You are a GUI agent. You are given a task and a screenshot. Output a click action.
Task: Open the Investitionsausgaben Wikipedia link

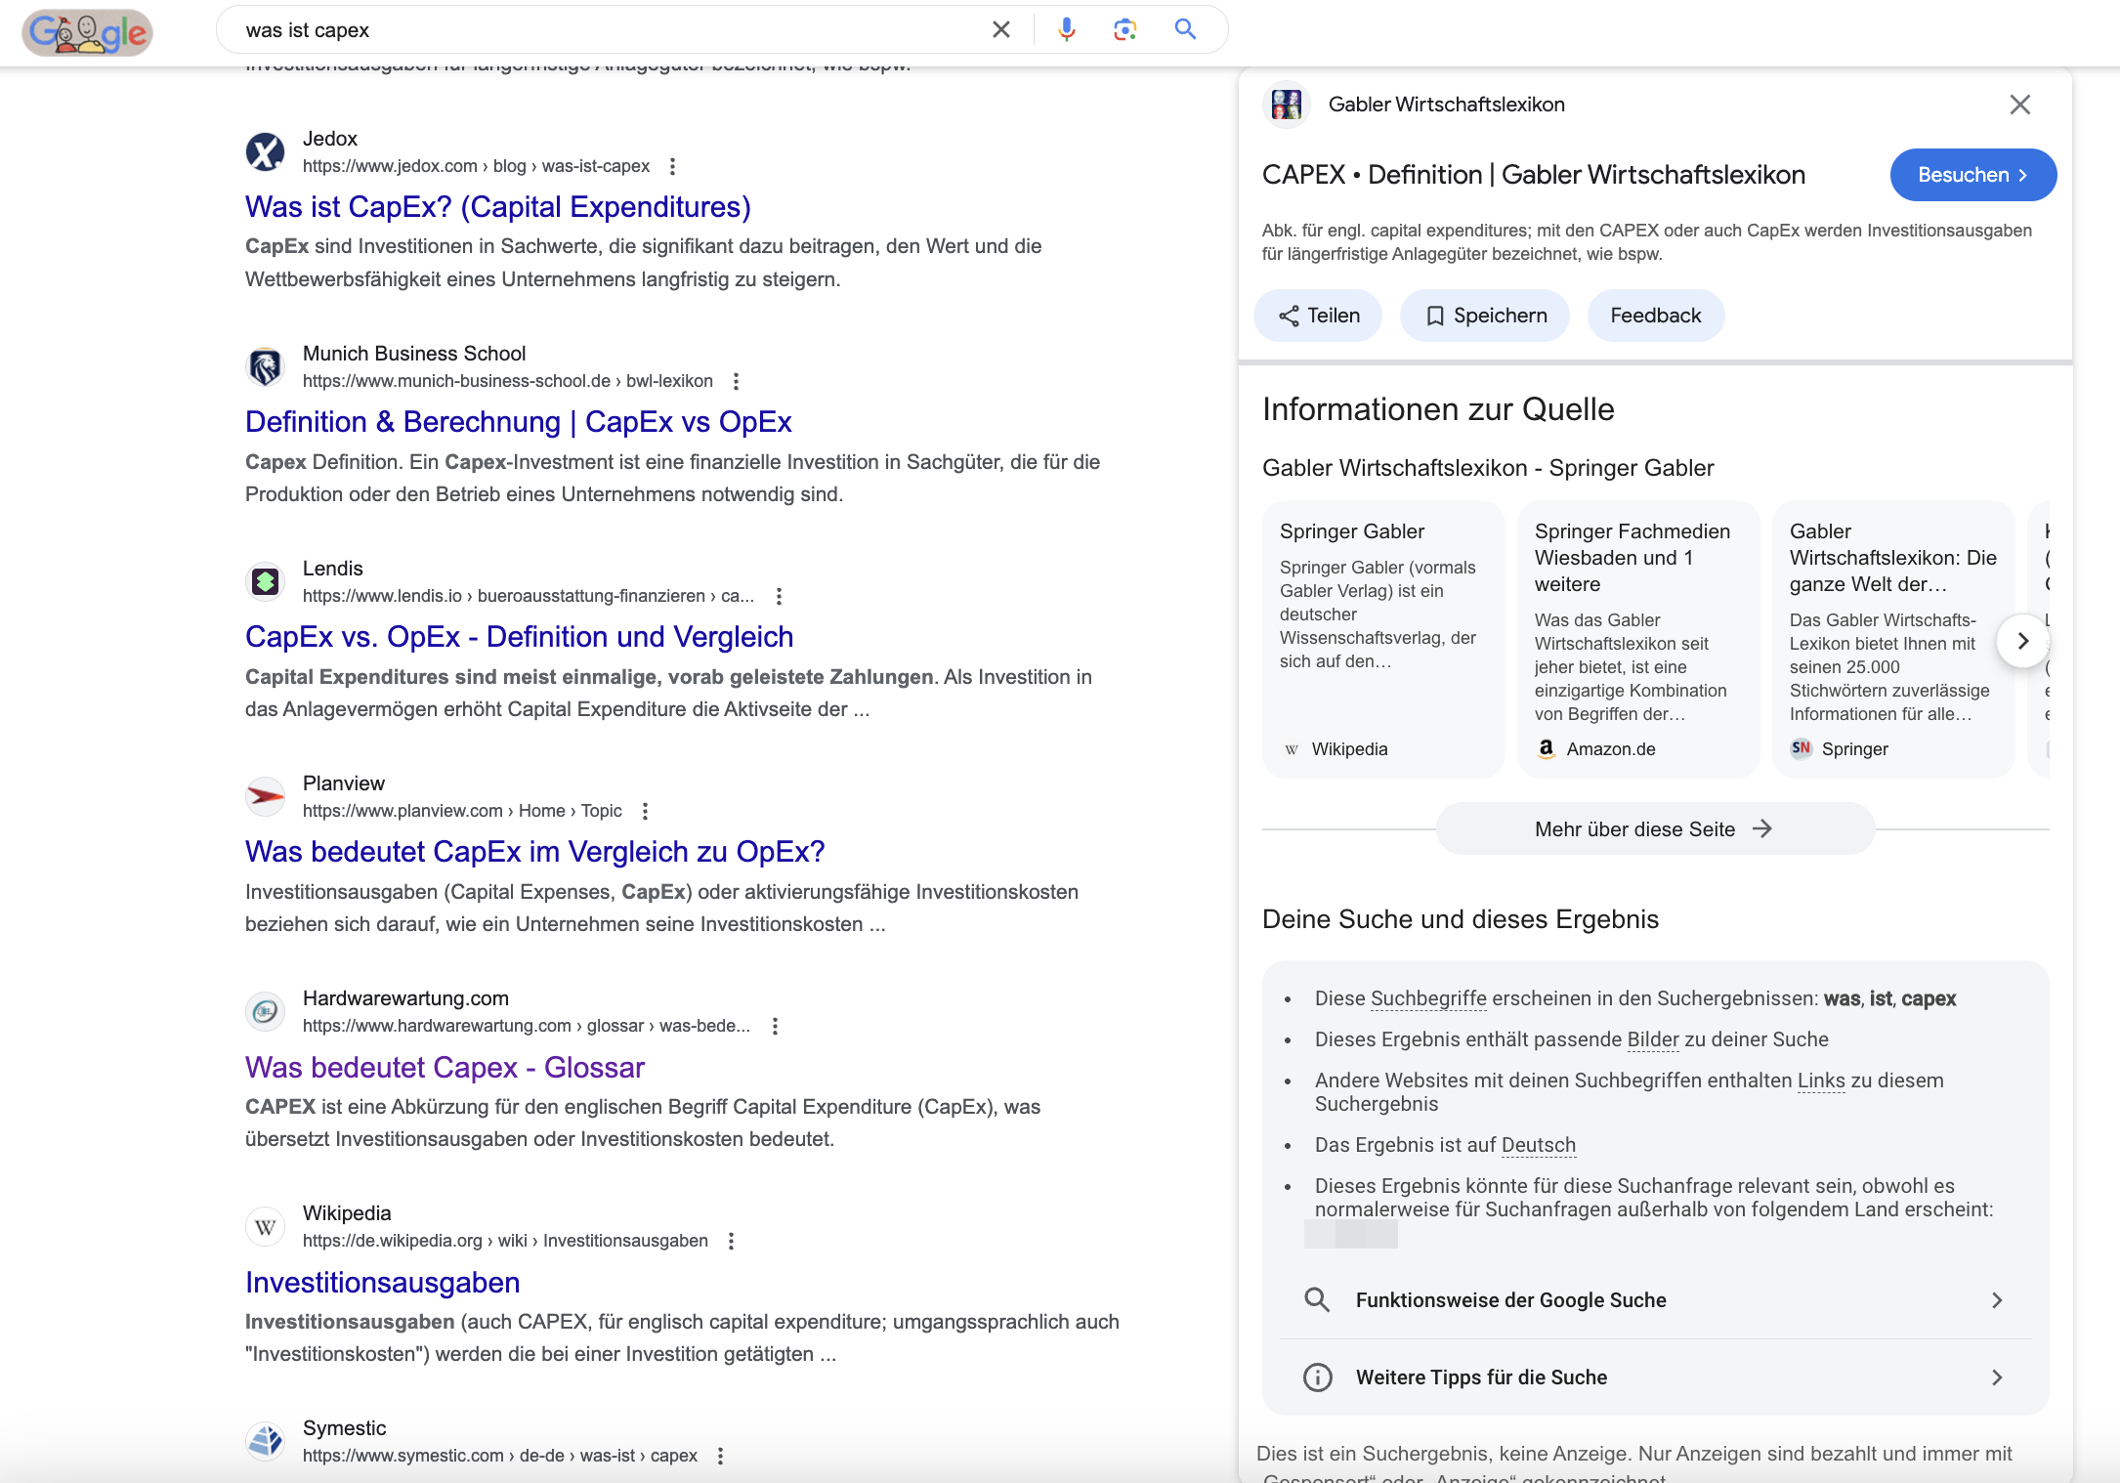(382, 1282)
